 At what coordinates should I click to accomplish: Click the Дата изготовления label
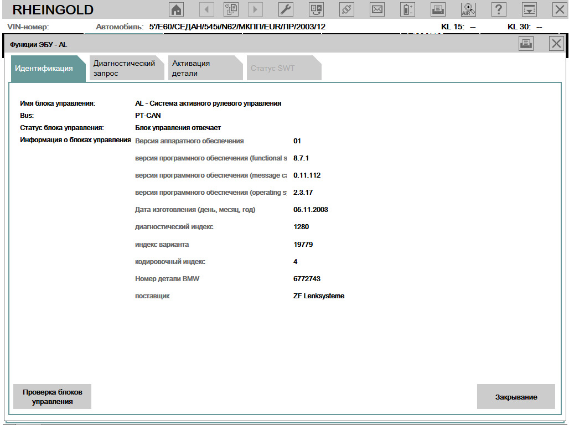195,209
